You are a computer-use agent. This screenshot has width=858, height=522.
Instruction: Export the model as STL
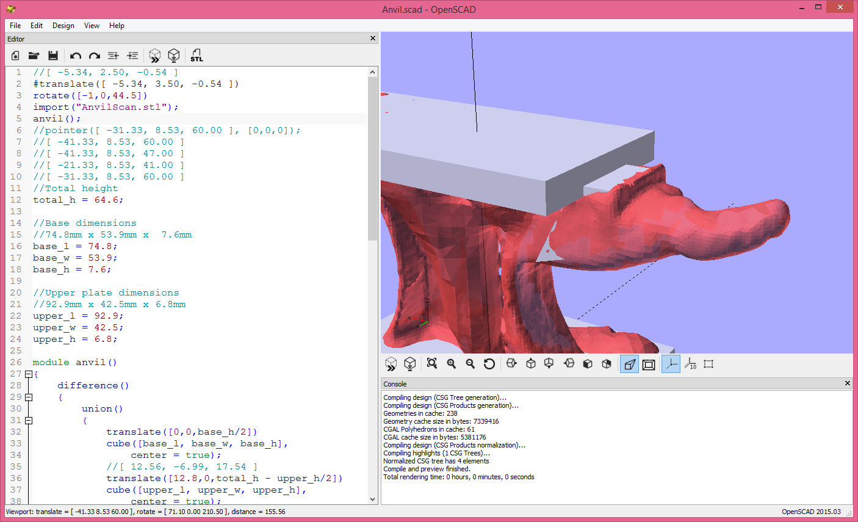(196, 56)
